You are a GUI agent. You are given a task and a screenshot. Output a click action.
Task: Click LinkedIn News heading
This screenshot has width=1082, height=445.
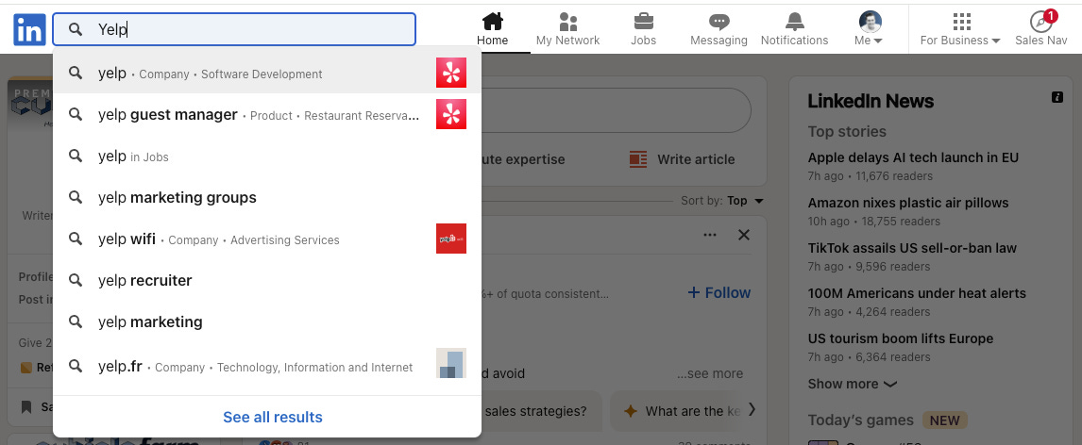871,101
